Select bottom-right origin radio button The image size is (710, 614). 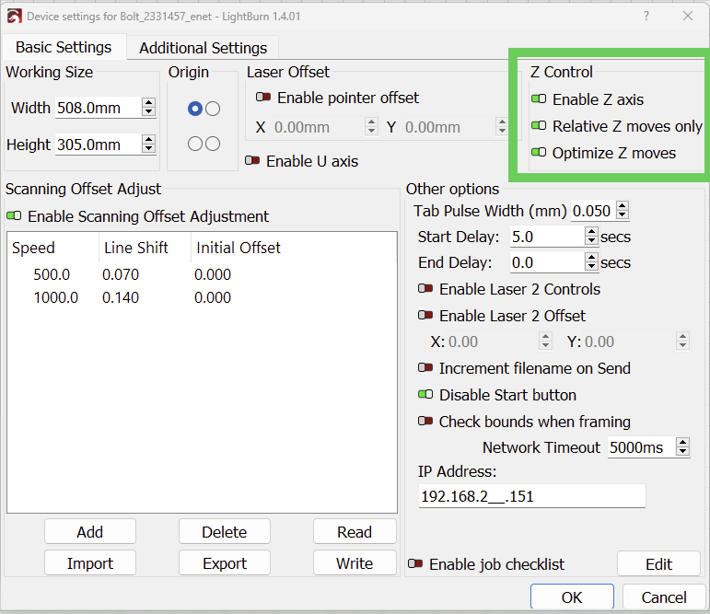pyautogui.click(x=213, y=144)
